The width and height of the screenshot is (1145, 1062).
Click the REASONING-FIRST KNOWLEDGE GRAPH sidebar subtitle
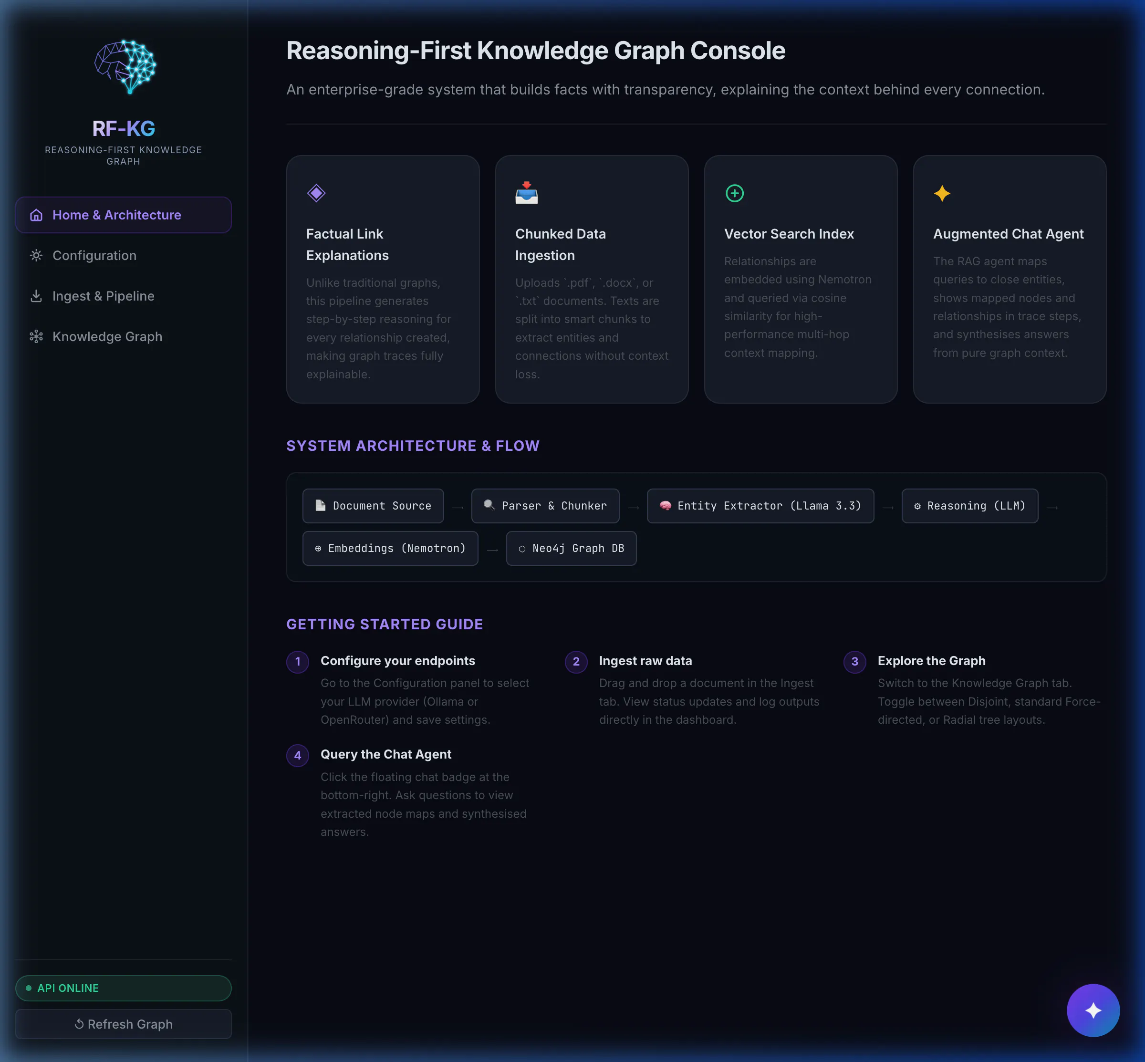(124, 155)
